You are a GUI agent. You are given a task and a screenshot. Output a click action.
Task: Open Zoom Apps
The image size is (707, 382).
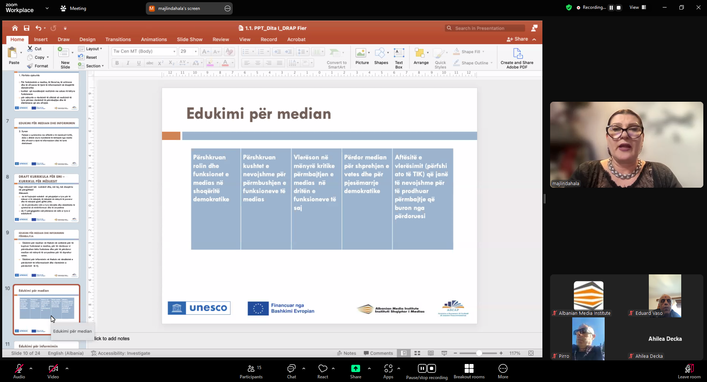pyautogui.click(x=388, y=372)
